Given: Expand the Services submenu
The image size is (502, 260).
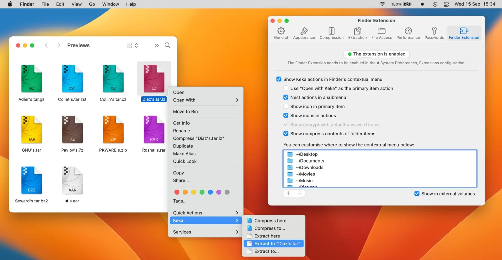Looking at the screenshot, I should tap(206, 232).
